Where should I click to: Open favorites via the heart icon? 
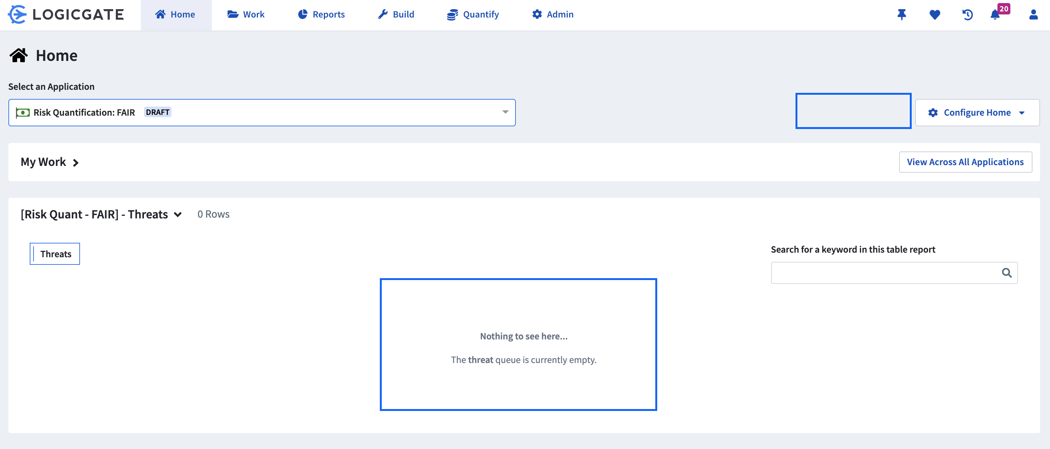(x=934, y=15)
